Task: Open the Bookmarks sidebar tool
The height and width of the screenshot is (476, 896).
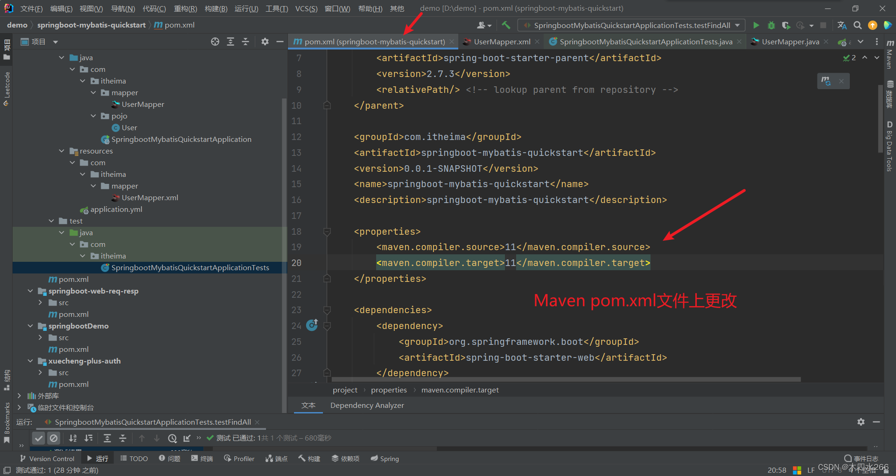Action: [x=7, y=422]
